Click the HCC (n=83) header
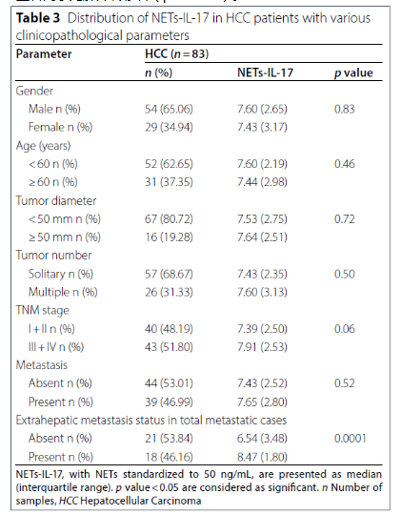Viewport: 401px width, 515px height. pos(177,53)
